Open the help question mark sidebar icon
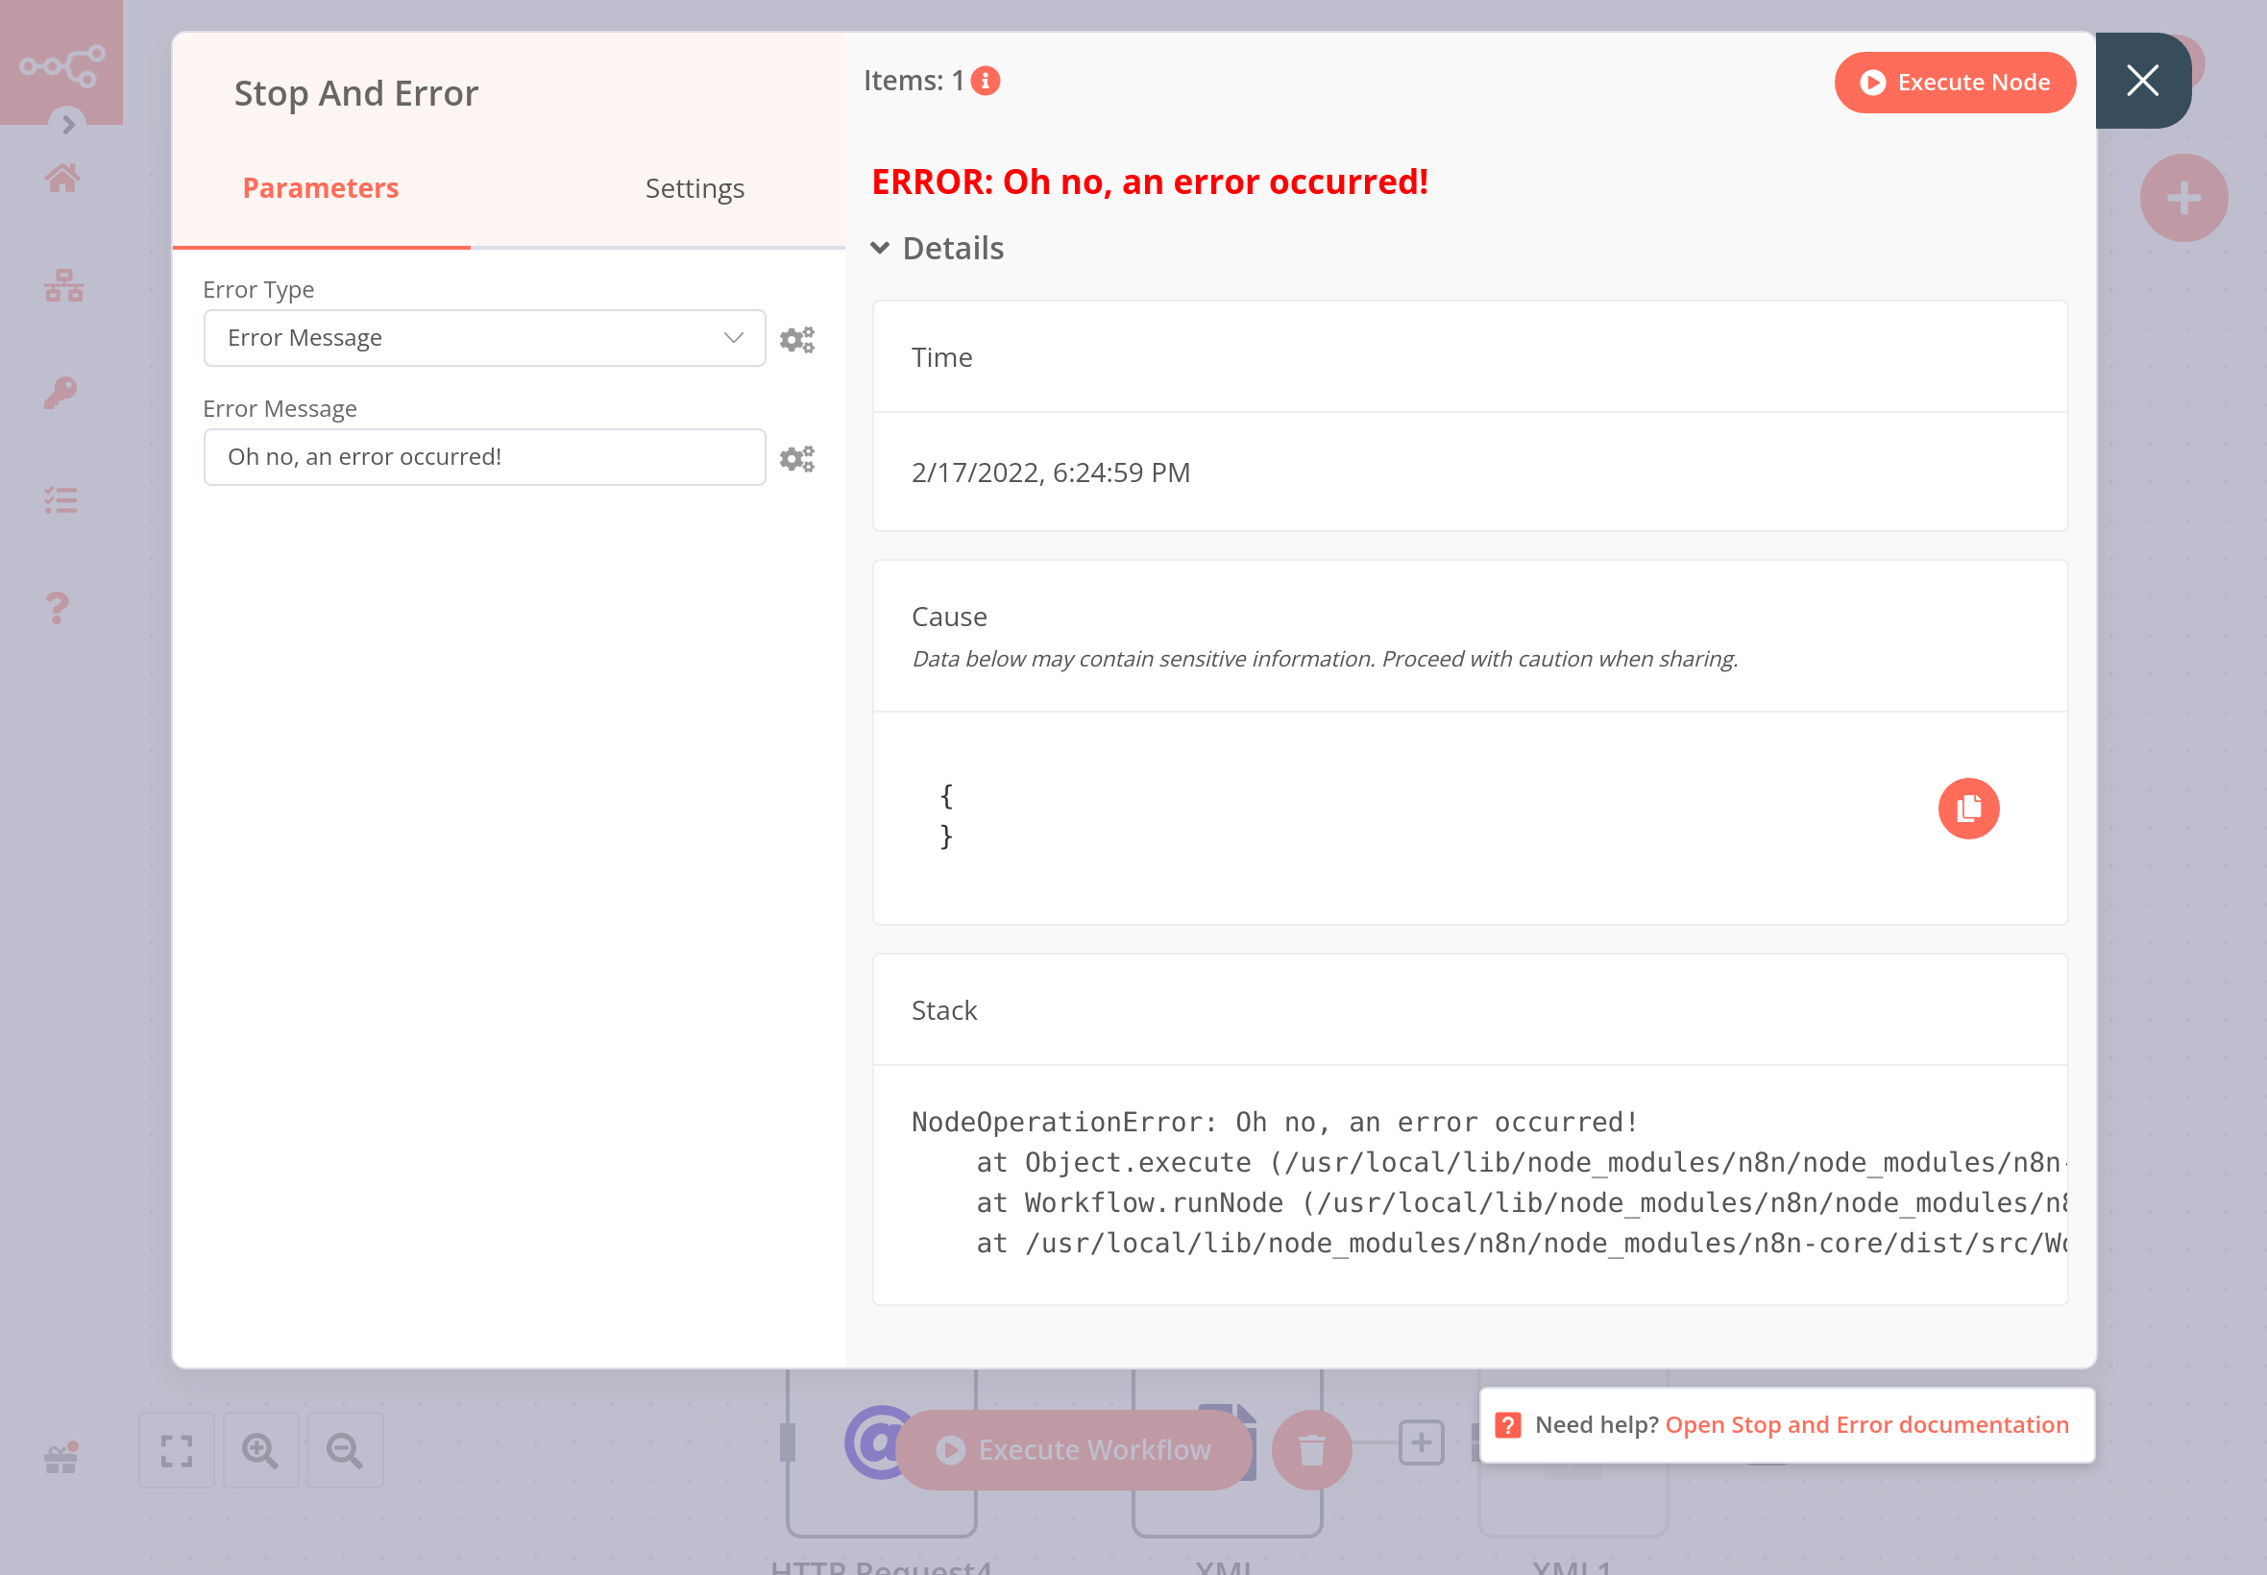Screen dimensions: 2267x1575 [x=59, y=607]
